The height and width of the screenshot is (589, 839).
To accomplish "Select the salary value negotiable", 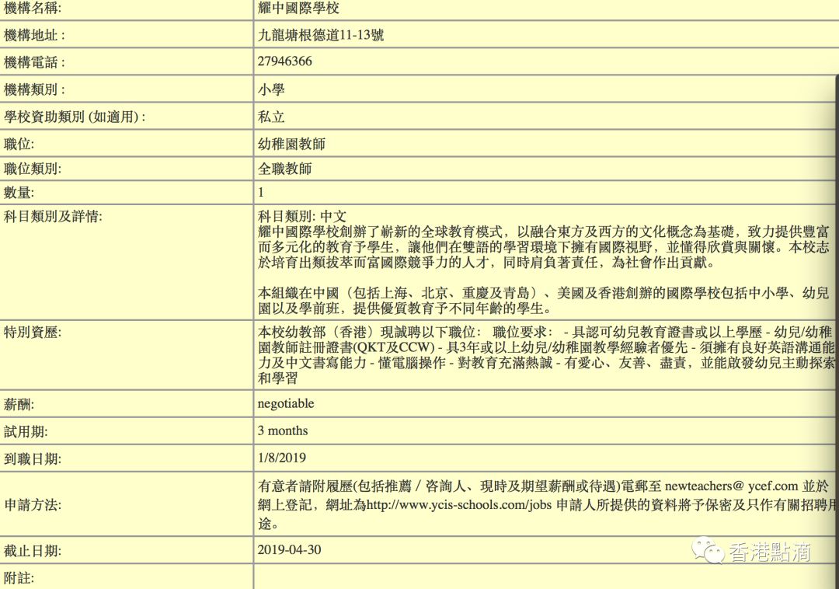I will (286, 404).
